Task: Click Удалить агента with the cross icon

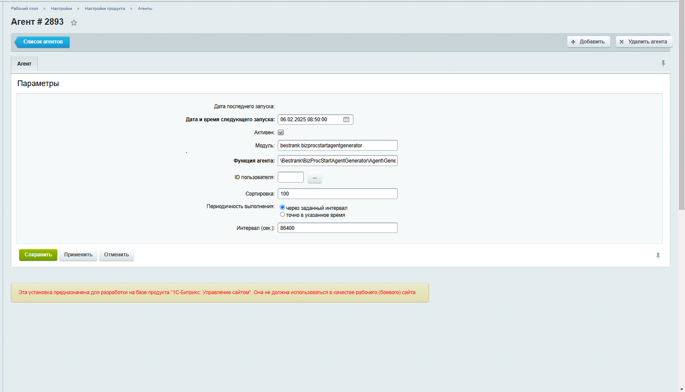Action: coord(644,42)
